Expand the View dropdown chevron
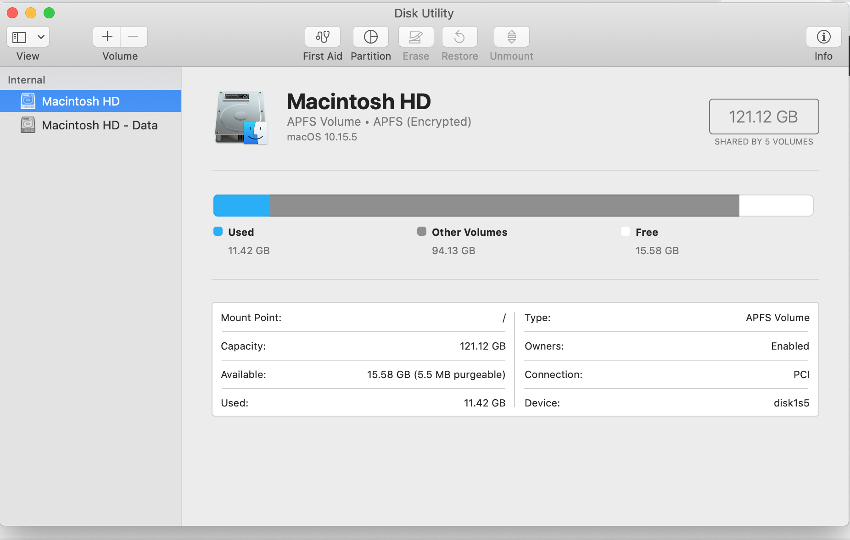 pos(41,37)
